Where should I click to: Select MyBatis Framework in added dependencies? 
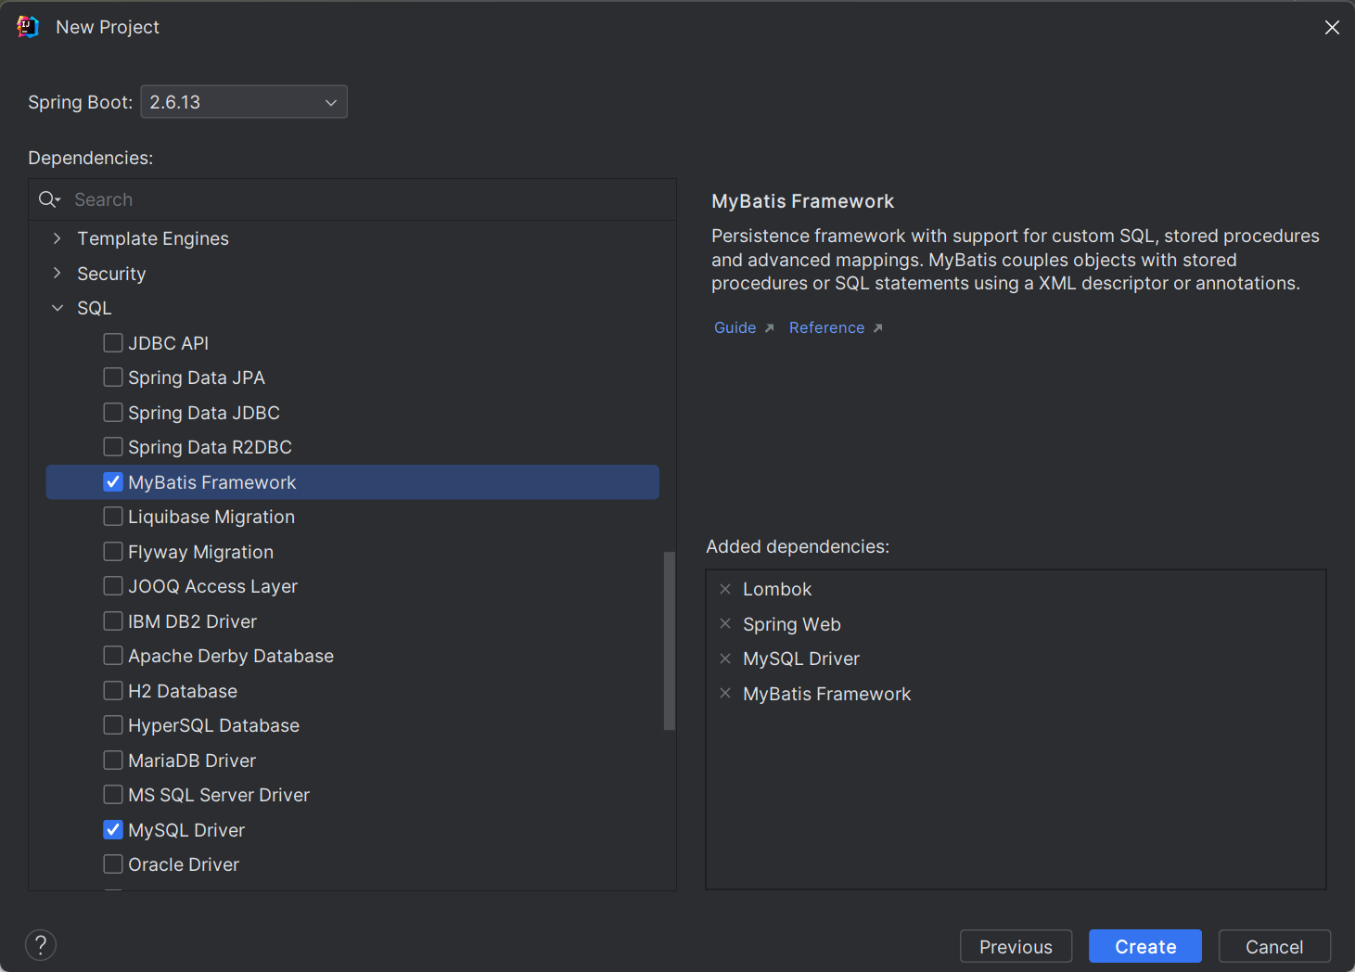pos(827,694)
